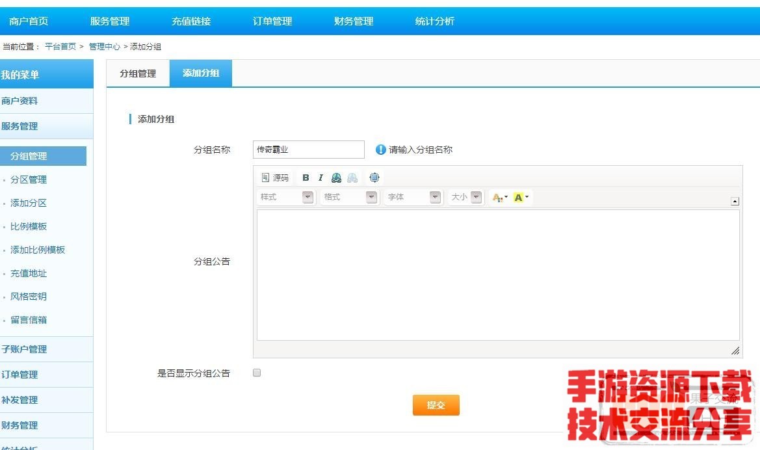Enable 是否显示分组公告 checkbox

tap(257, 373)
